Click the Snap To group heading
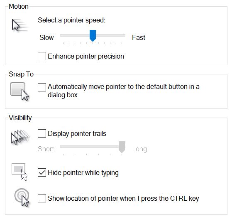The height and width of the screenshot is (219, 232). [x=21, y=74]
